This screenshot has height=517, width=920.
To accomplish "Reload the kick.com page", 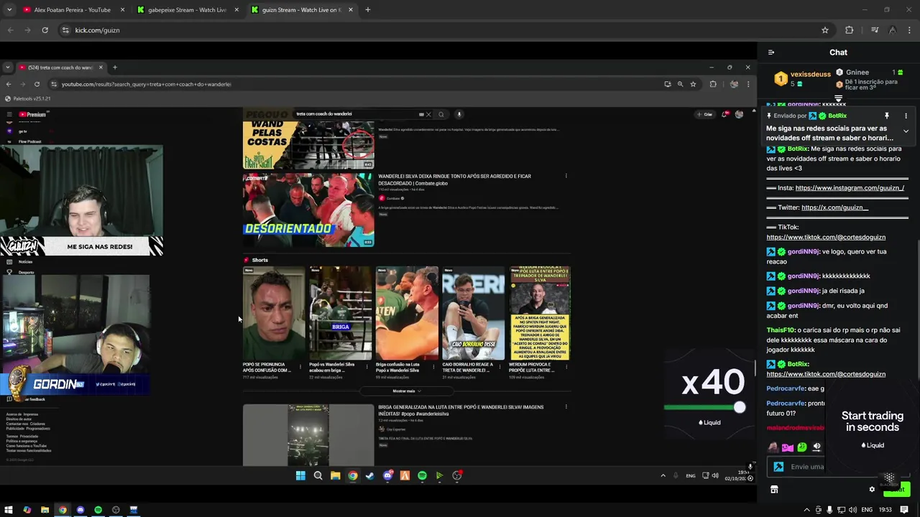I will (45, 30).
